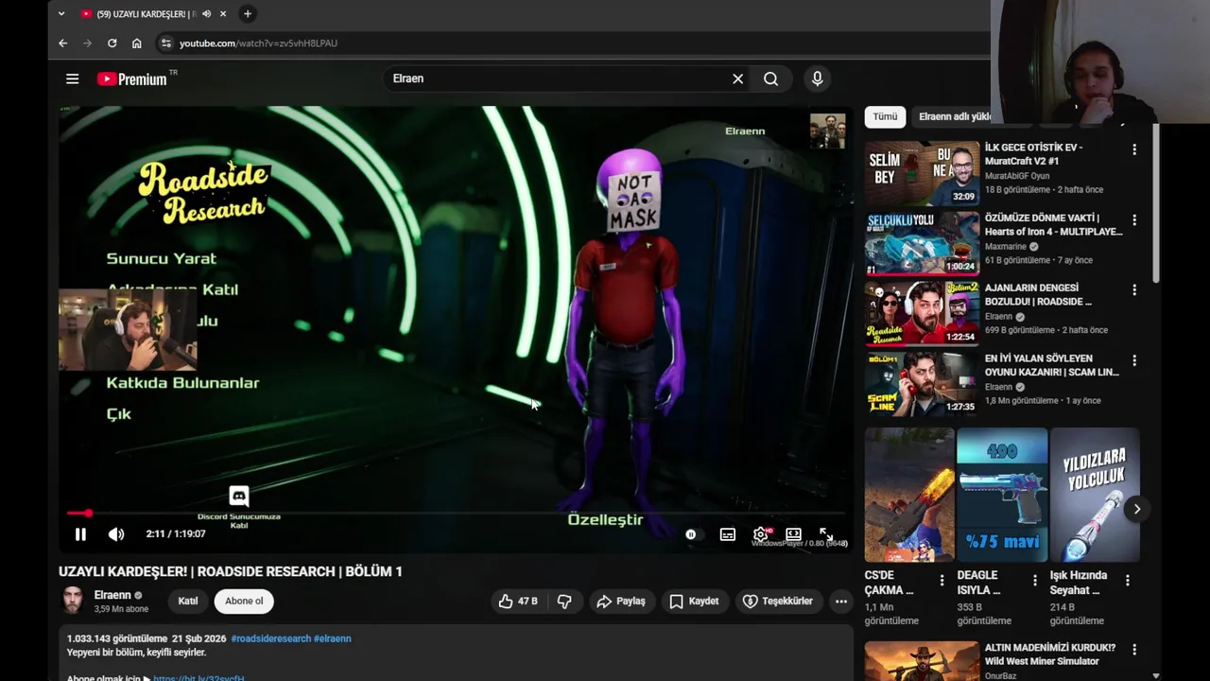The width and height of the screenshot is (1210, 681).
Task: Open new browser tab with plus
Action: tap(248, 13)
